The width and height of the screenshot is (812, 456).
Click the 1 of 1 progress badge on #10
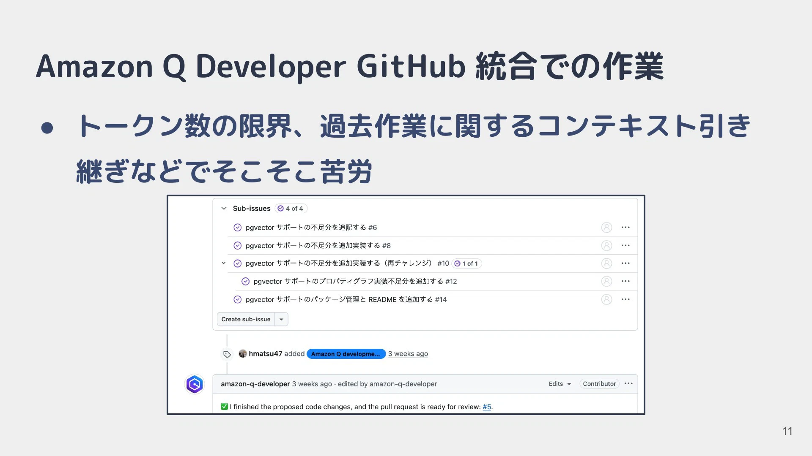[467, 263]
